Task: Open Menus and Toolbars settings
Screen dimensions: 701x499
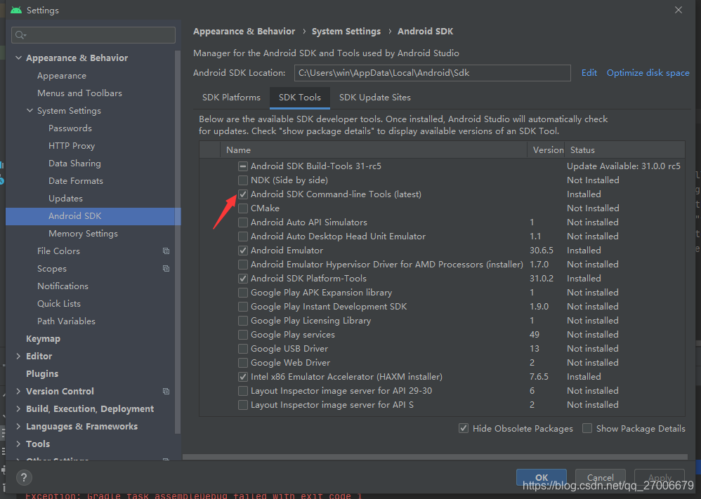Action: tap(79, 93)
